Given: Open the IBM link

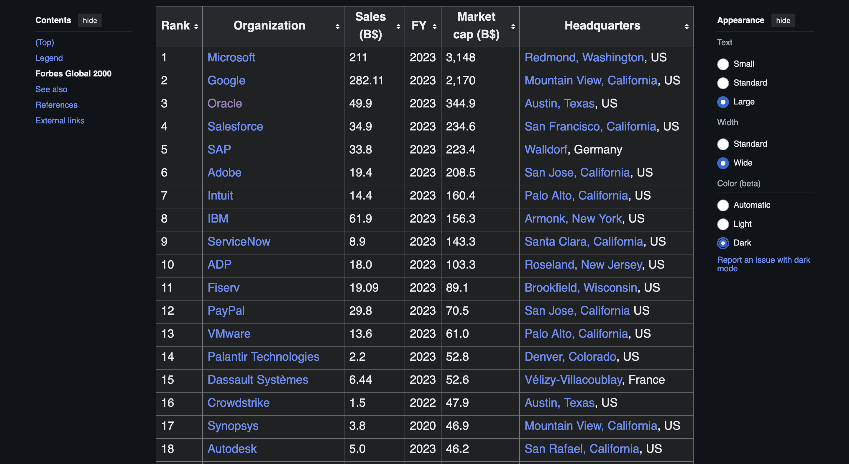Looking at the screenshot, I should pyautogui.click(x=218, y=219).
